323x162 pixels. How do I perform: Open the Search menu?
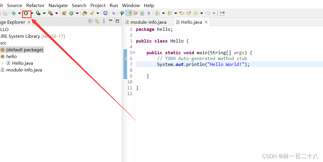(x=79, y=6)
